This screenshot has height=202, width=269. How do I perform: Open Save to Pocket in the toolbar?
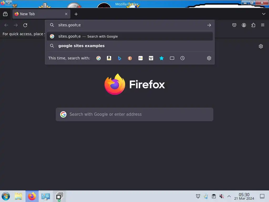coord(234,25)
